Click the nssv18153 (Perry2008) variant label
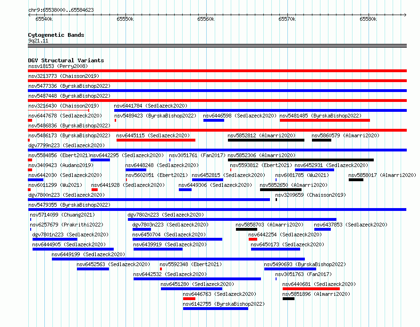 (58, 66)
